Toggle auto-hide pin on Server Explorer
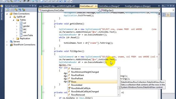Screen dimensions: 176x99 [33, 6]
